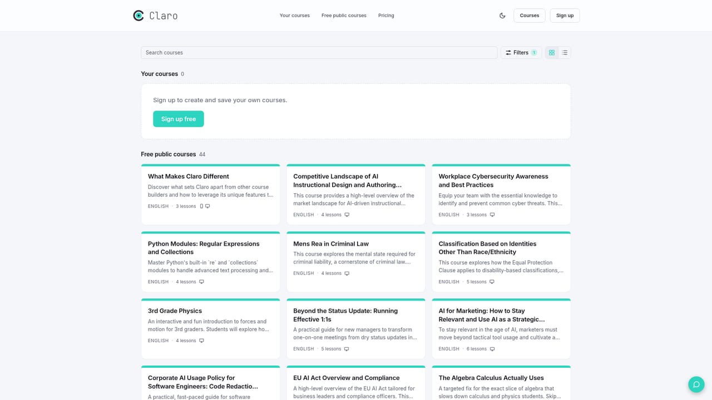712x400 pixels.
Task: Open Free public courses nav link
Action: [344, 16]
